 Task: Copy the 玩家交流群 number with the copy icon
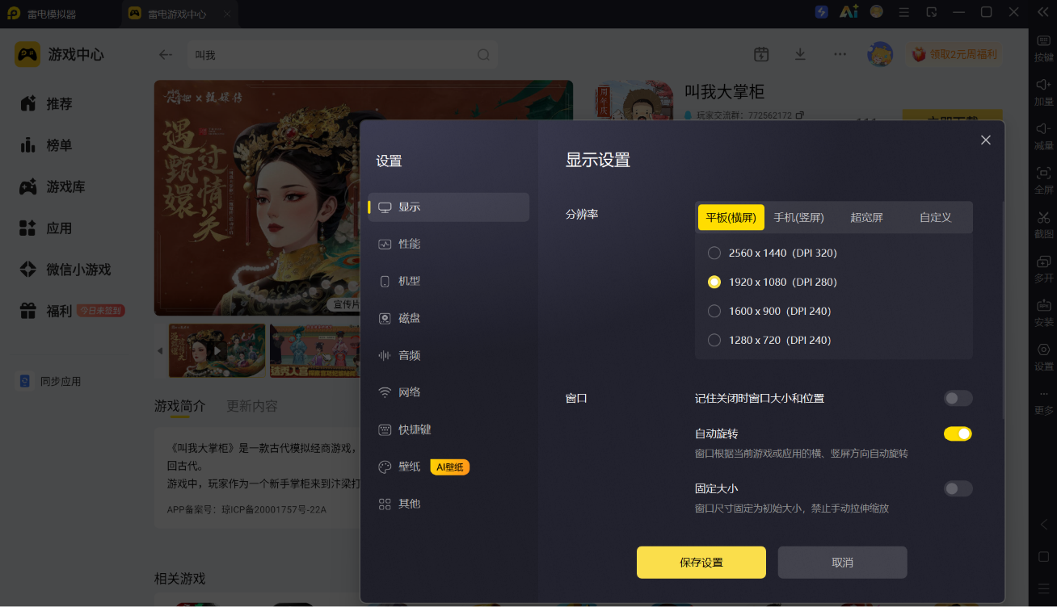coord(800,115)
